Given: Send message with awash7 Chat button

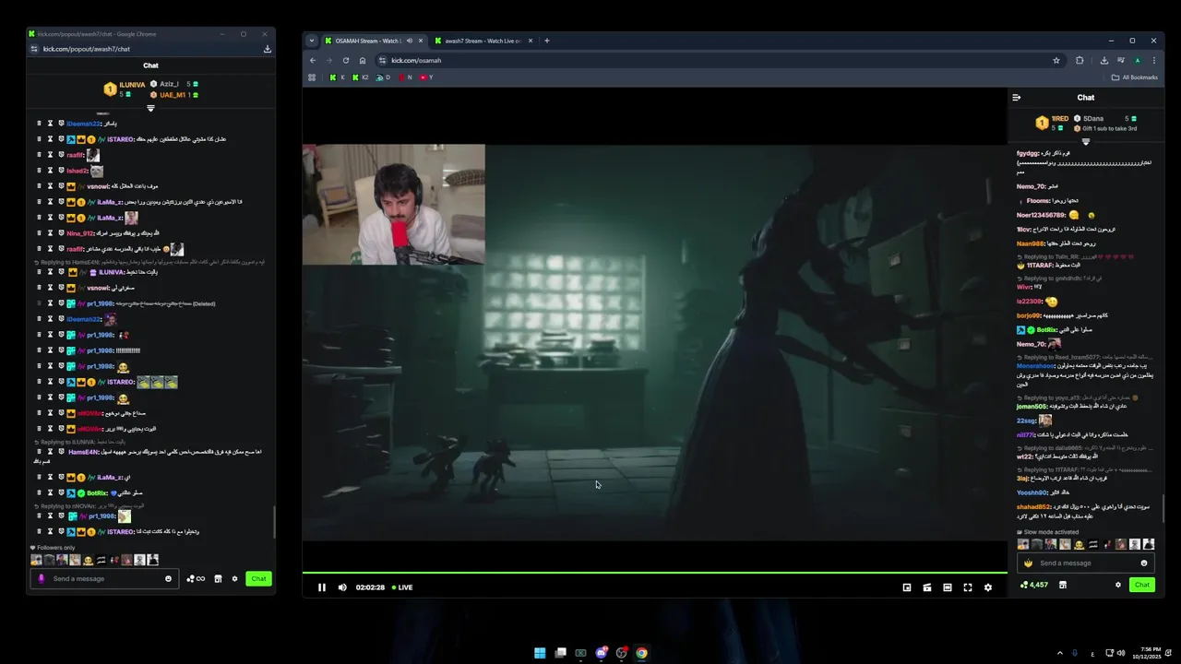Looking at the screenshot, I should tap(258, 579).
